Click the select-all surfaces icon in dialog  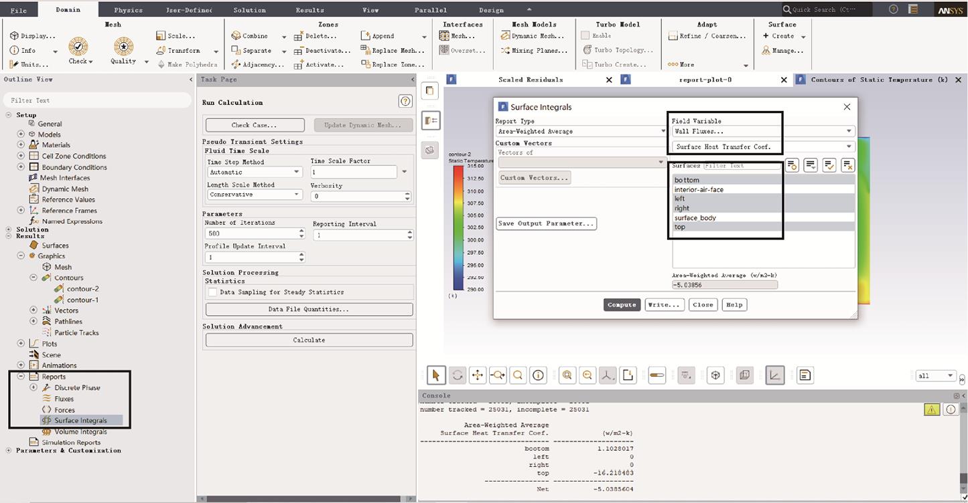[x=829, y=165]
